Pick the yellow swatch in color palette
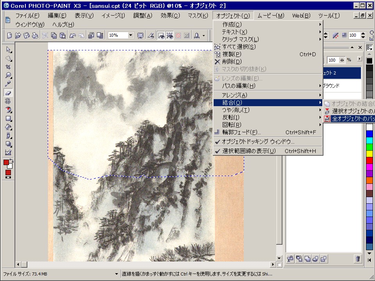 pyautogui.click(x=370, y=154)
